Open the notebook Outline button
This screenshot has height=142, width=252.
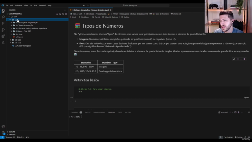(x=125, y=17)
